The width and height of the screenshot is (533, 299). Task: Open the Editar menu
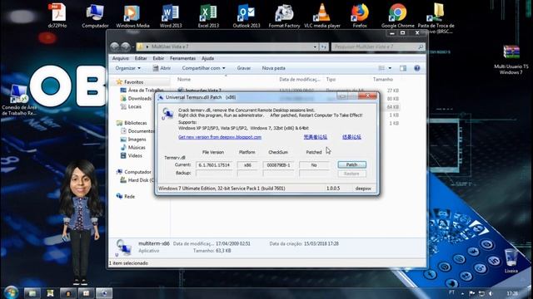click(x=141, y=58)
